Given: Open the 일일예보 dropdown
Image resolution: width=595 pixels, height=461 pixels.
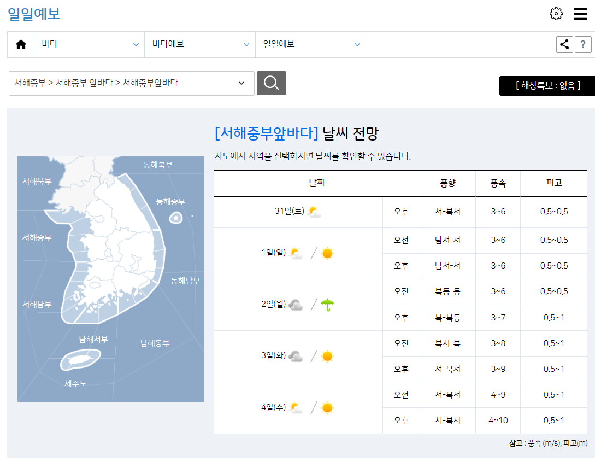Looking at the screenshot, I should pyautogui.click(x=311, y=44).
